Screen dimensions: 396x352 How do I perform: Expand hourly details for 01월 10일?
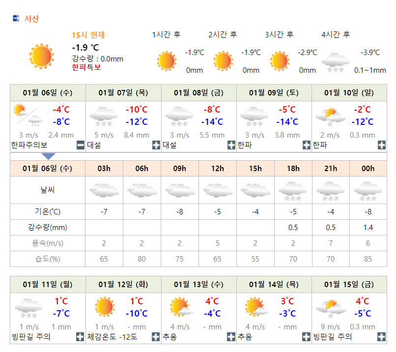[x=381, y=145]
